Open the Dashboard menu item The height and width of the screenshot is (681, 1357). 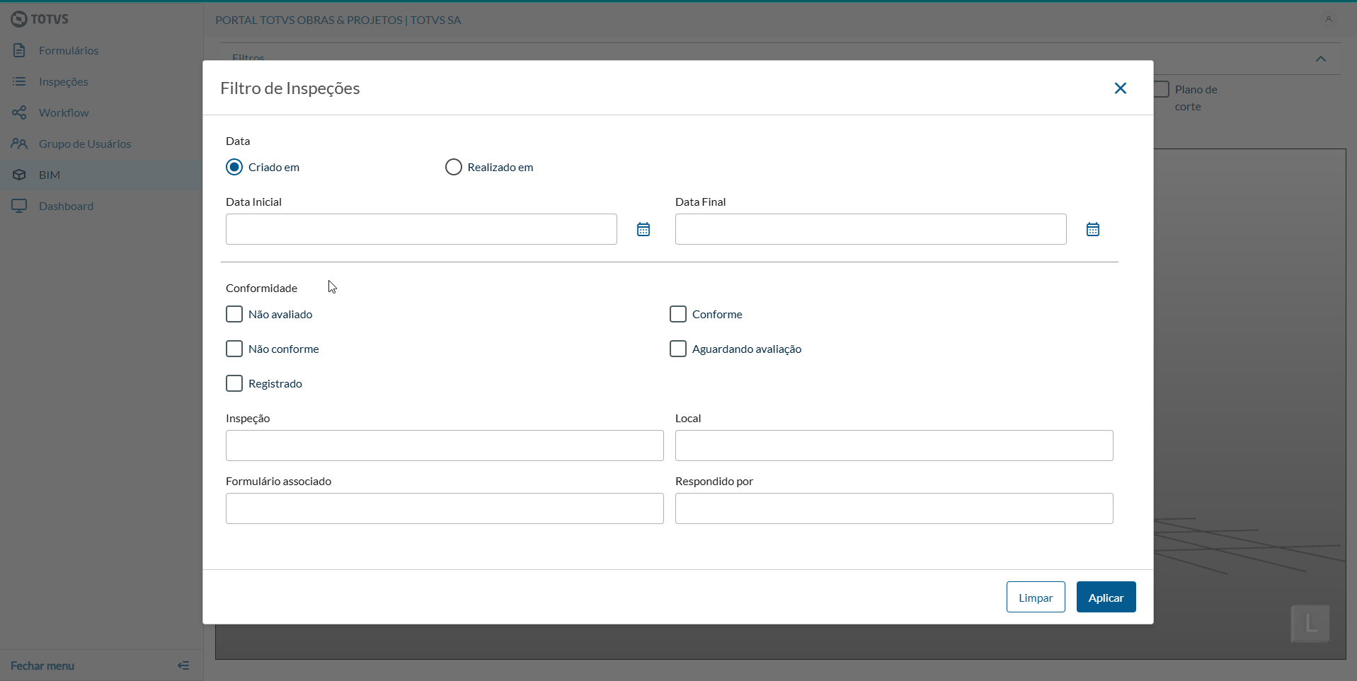(x=66, y=206)
